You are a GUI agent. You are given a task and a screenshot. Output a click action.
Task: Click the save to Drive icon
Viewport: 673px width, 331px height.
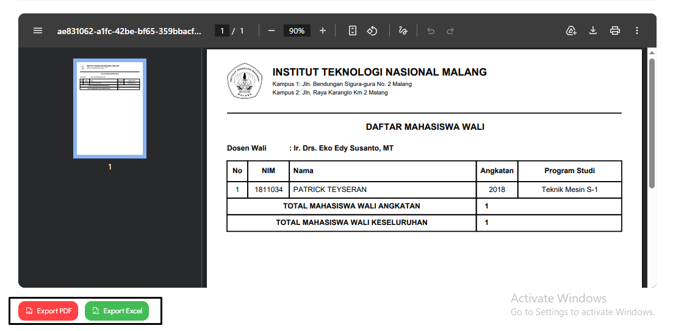point(571,30)
